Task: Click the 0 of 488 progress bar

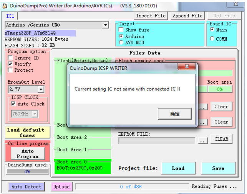Action: tap(132, 187)
